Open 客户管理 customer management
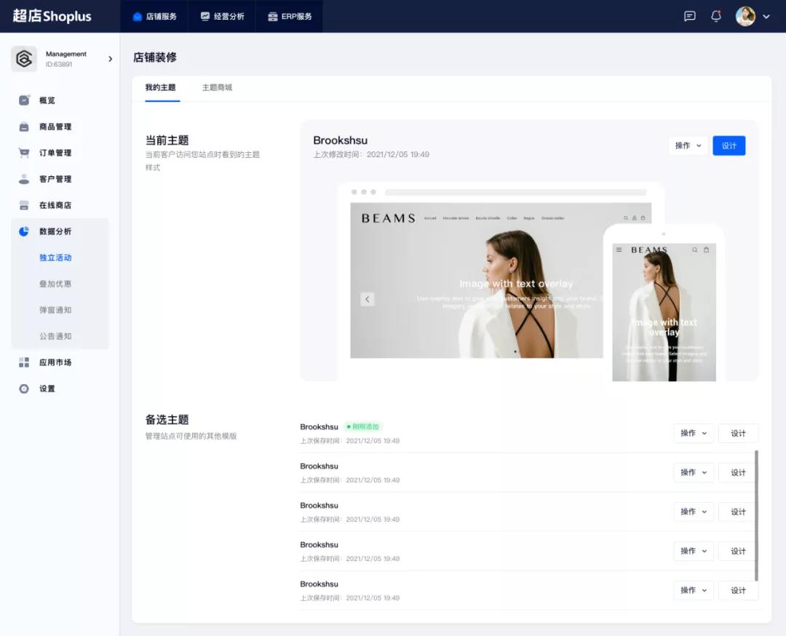The image size is (786, 636). pyautogui.click(x=55, y=179)
